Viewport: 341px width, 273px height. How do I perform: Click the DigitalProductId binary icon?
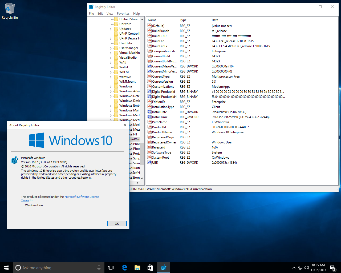click(x=149, y=91)
